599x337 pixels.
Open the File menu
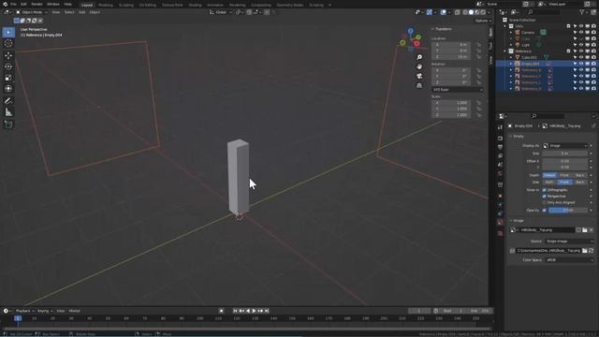pyautogui.click(x=13, y=4)
